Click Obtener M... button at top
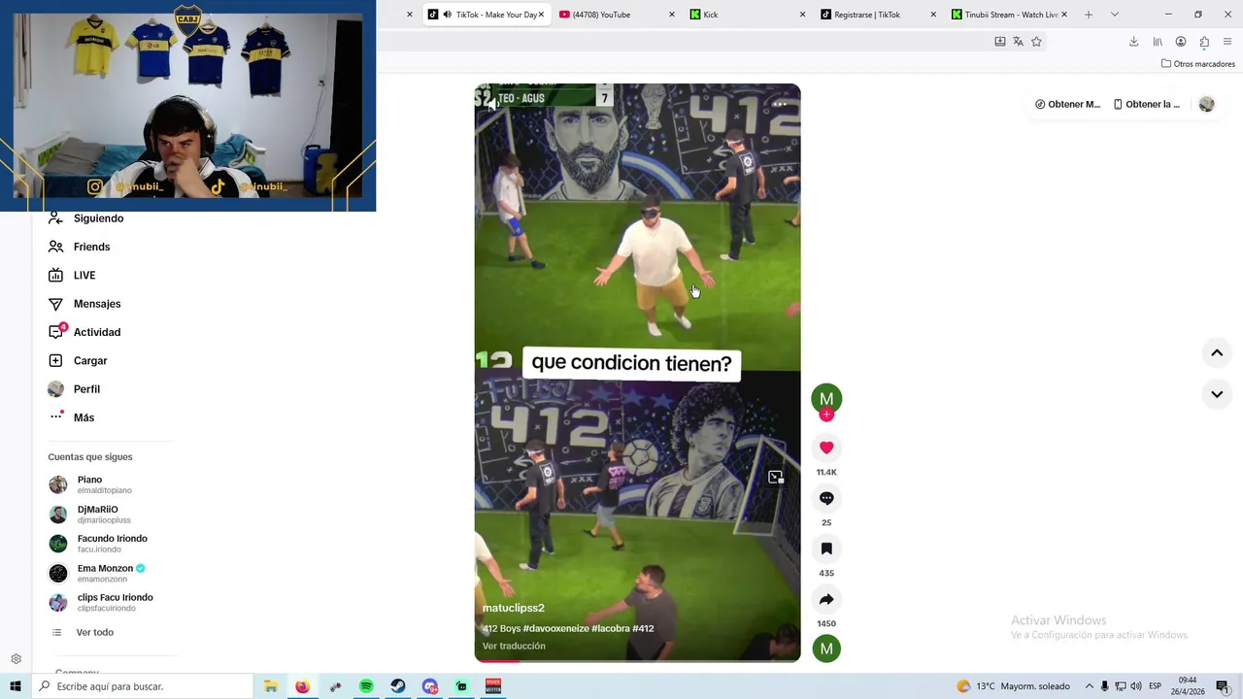The width and height of the screenshot is (1243, 699). (x=1068, y=104)
